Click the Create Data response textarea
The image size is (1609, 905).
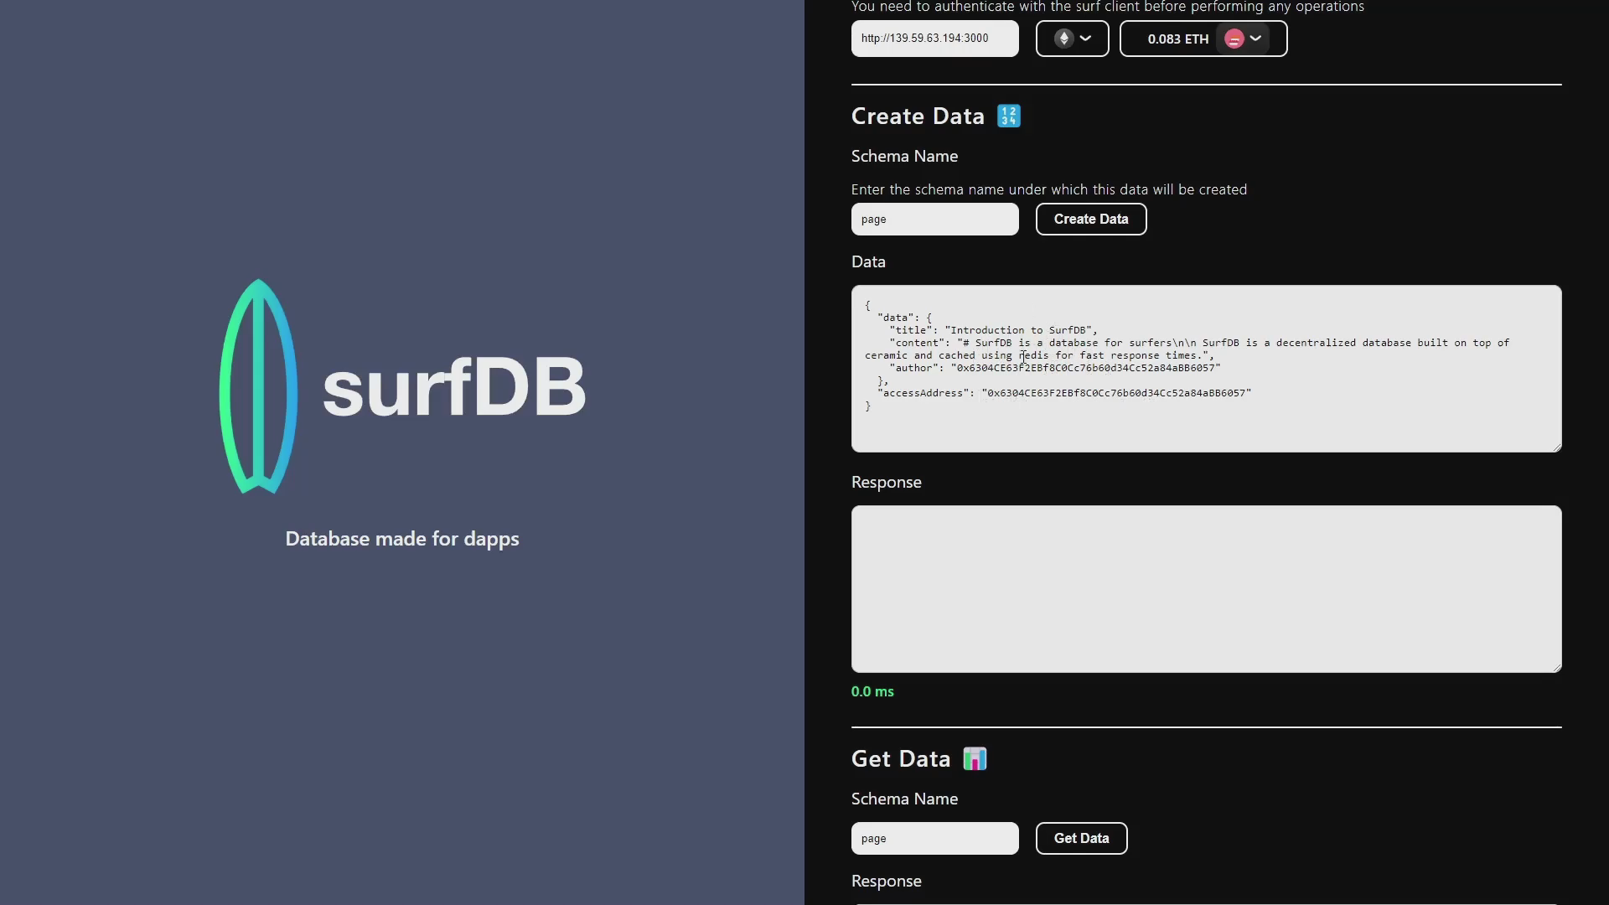(1207, 589)
